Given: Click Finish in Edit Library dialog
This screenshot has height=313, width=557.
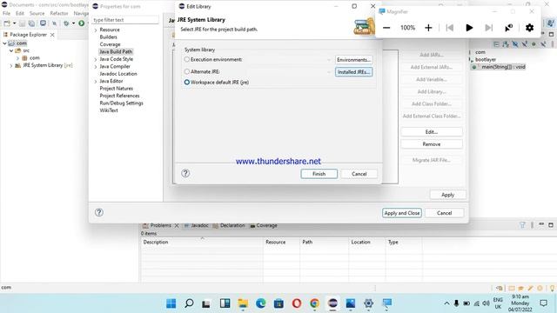Looking at the screenshot, I should (x=319, y=174).
